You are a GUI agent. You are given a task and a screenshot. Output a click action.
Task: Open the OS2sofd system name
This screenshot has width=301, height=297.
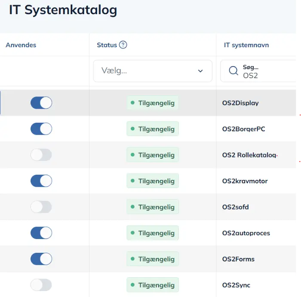point(235,207)
